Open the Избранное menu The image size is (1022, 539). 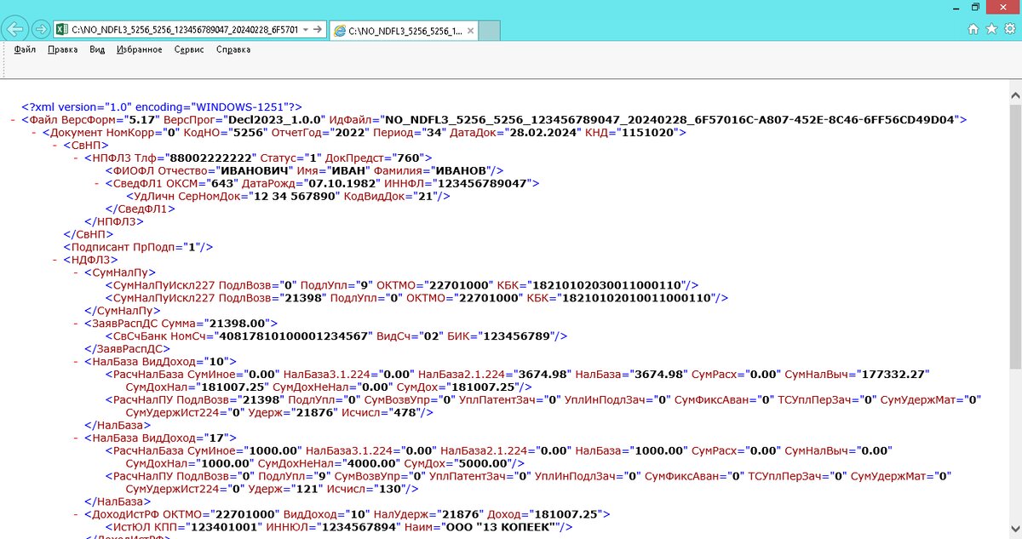(x=141, y=49)
